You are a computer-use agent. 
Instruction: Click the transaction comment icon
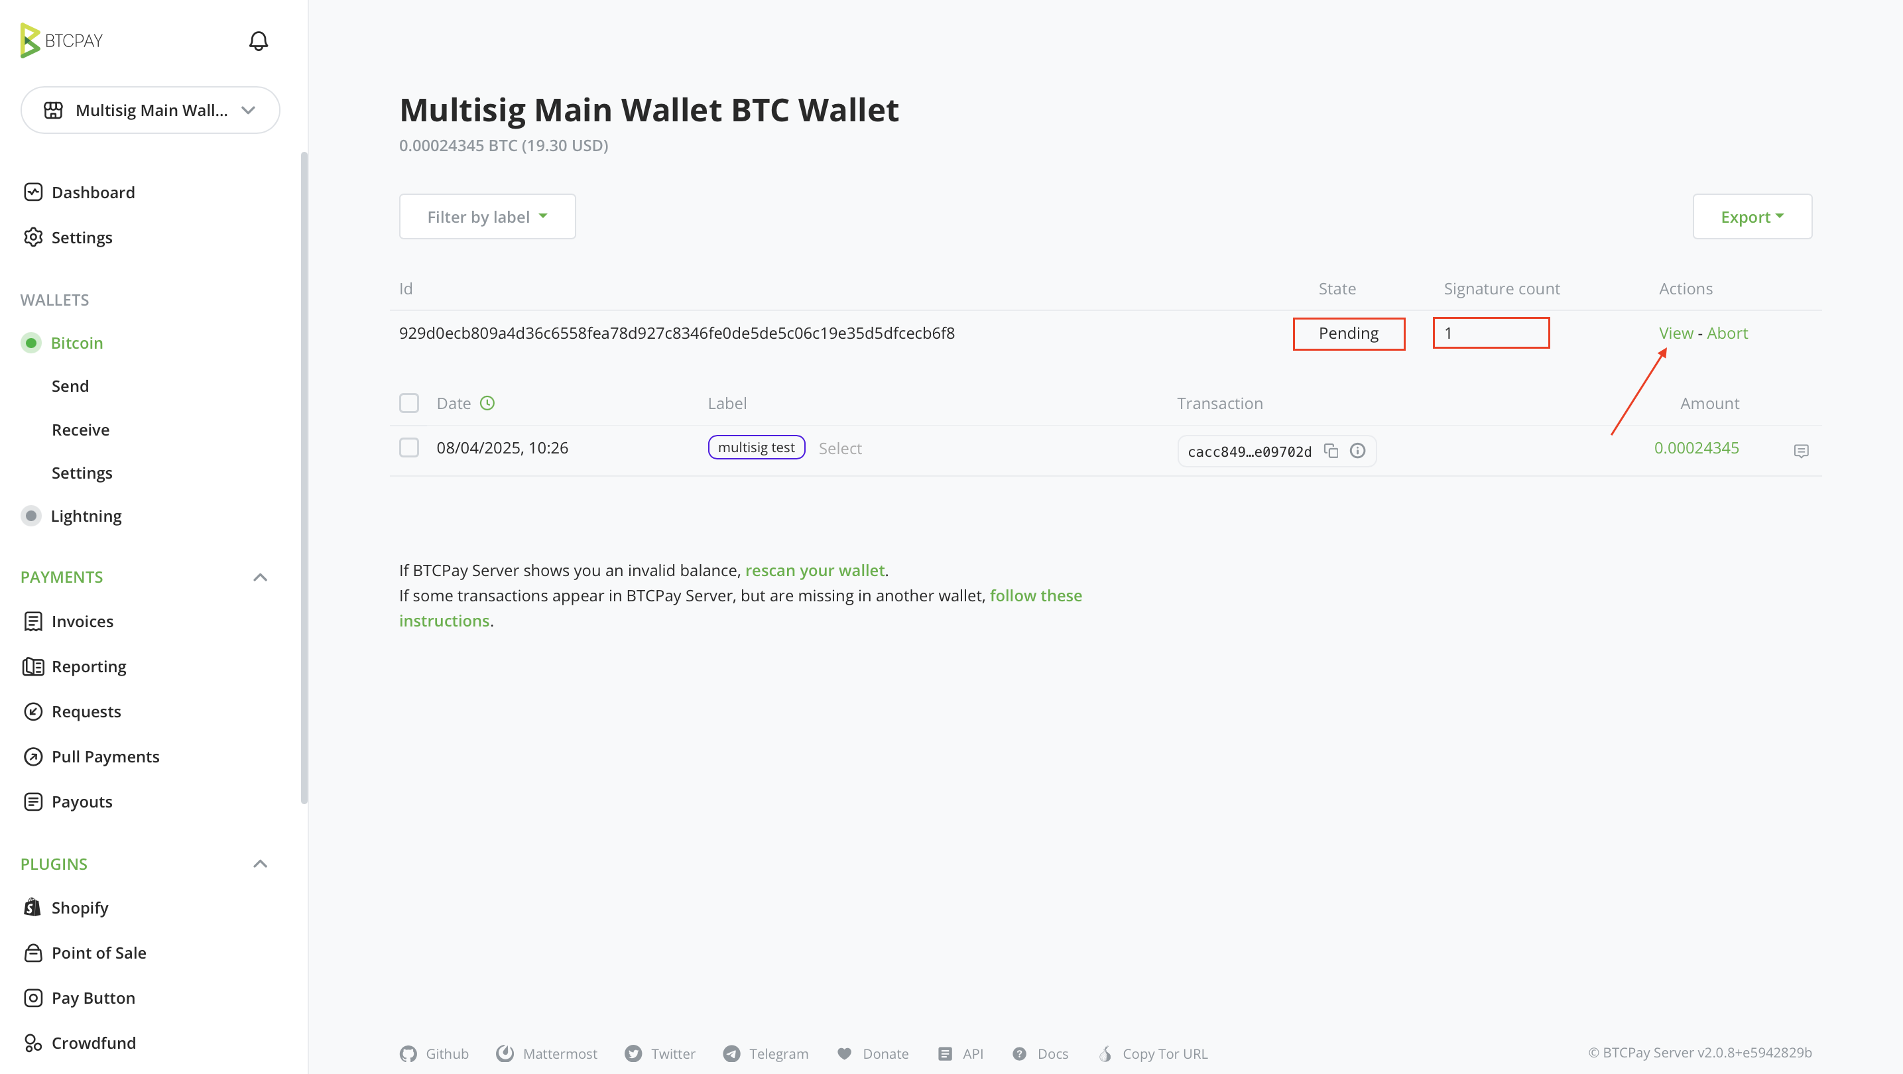1801,451
